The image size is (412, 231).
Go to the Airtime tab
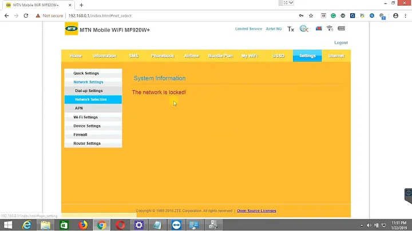pyautogui.click(x=192, y=56)
